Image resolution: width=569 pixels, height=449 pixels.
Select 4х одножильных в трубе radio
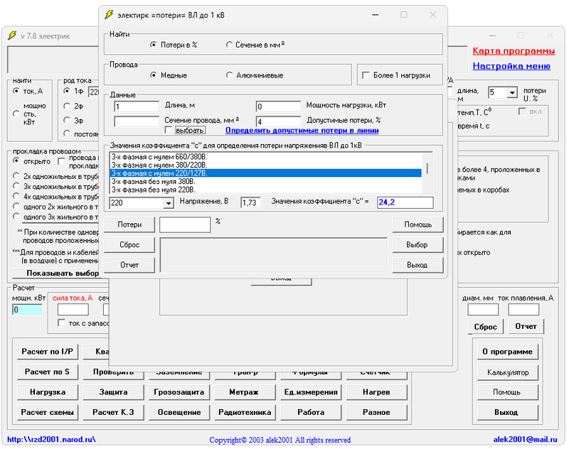16,196
